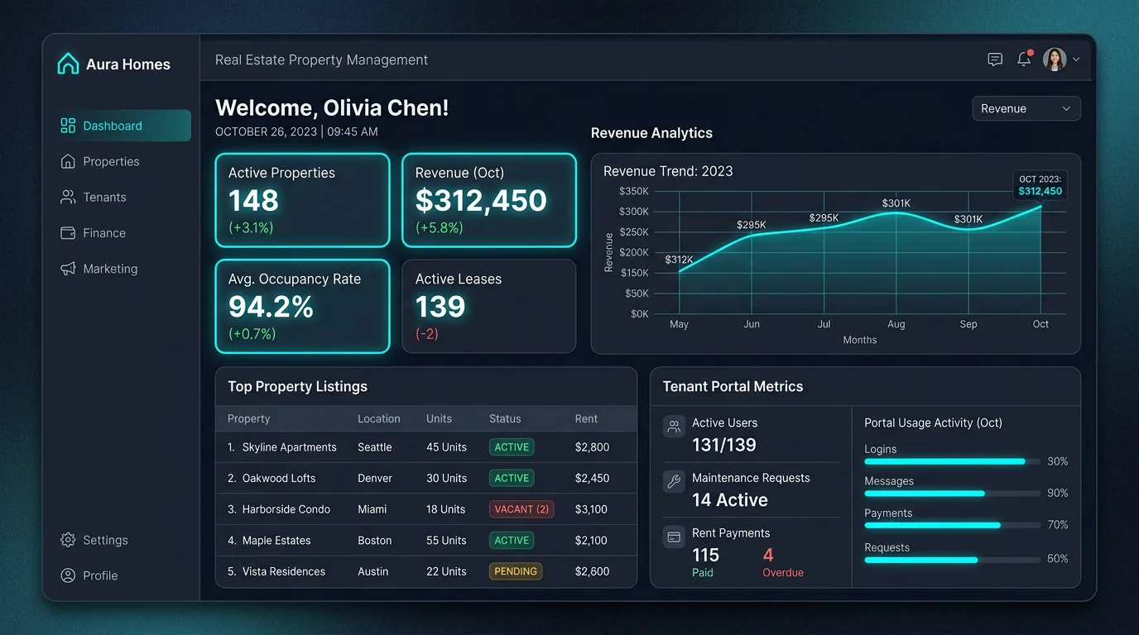Click the Status column header
Screen dimensions: 1139x635
tap(504, 419)
